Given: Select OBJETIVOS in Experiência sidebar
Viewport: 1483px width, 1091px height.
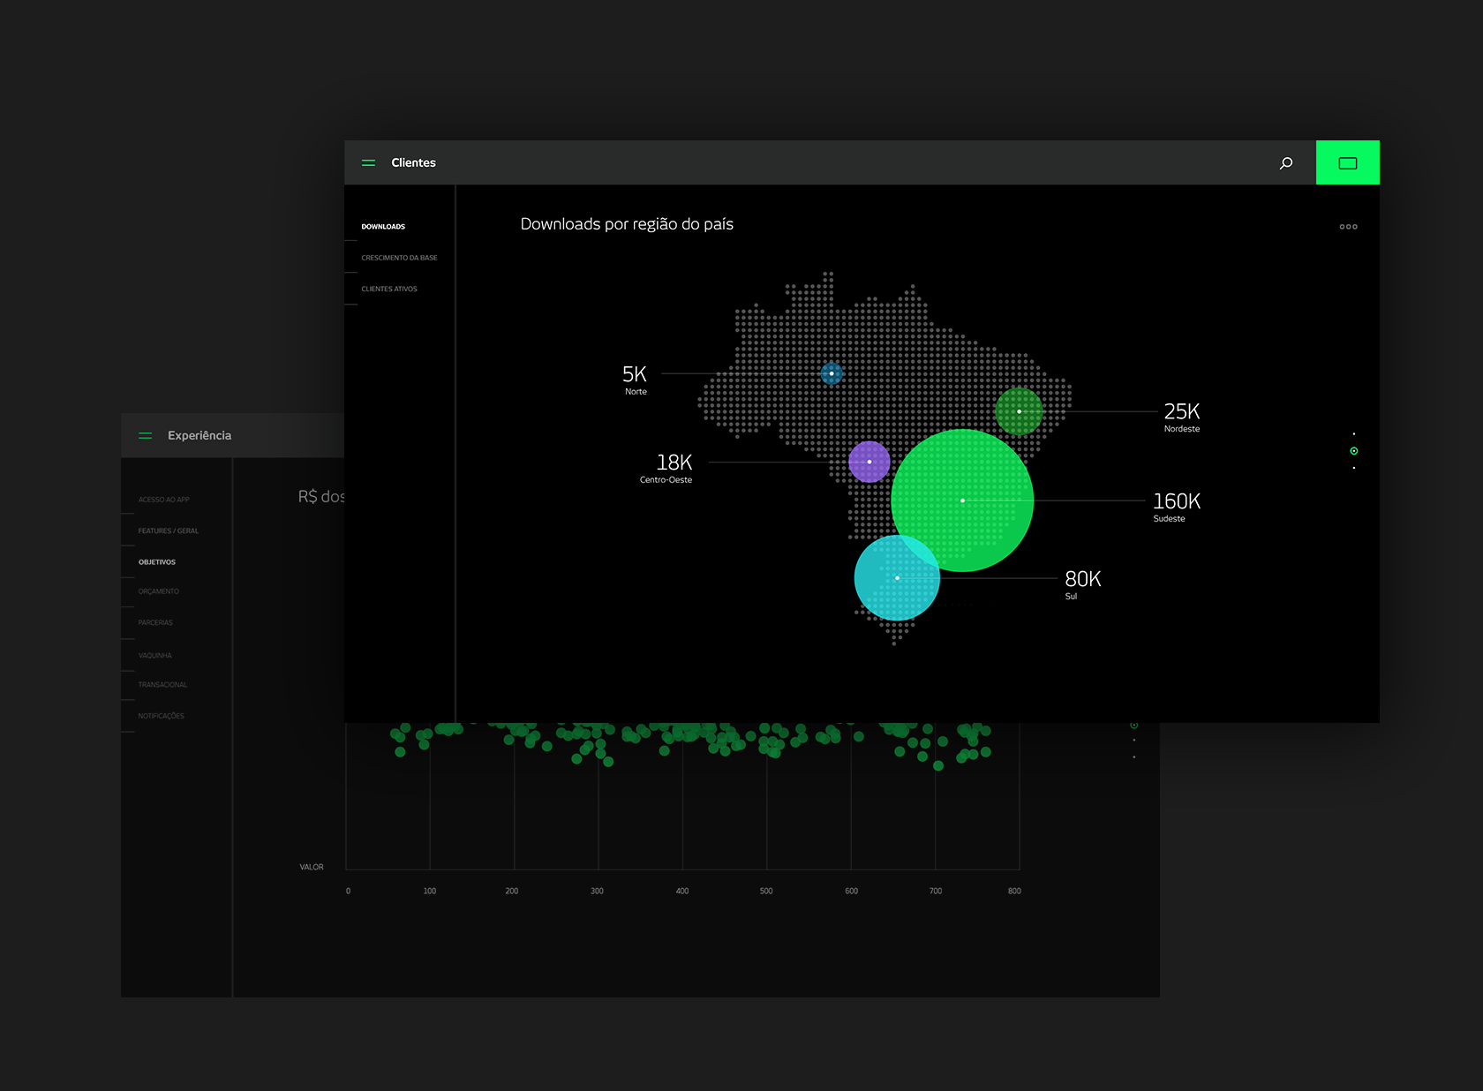Looking at the screenshot, I should pyautogui.click(x=157, y=562).
